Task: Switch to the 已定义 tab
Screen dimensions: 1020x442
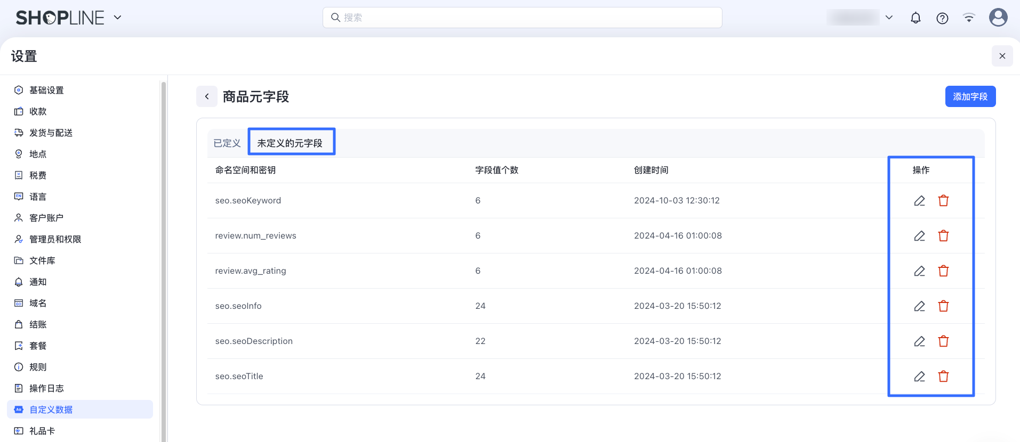Action: coord(227,143)
